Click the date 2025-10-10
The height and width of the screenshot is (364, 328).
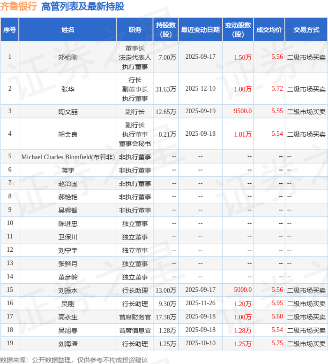pyautogui.click(x=201, y=343)
